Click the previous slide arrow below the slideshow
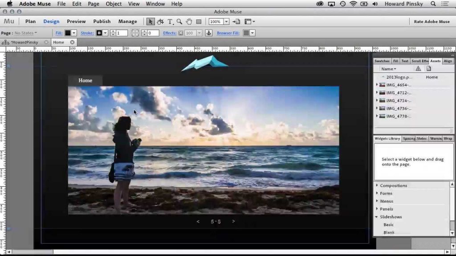The width and height of the screenshot is (456, 256). (198, 221)
